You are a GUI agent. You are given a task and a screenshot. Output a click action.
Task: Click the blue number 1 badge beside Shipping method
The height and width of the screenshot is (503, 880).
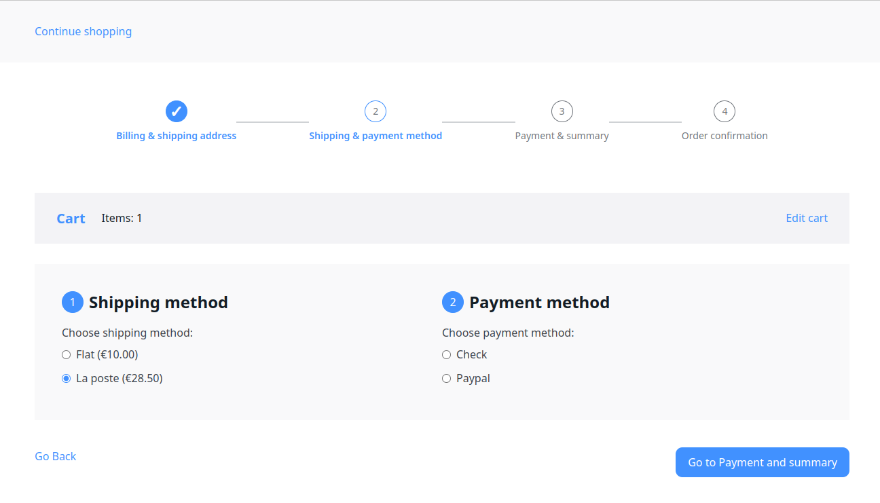tap(73, 302)
